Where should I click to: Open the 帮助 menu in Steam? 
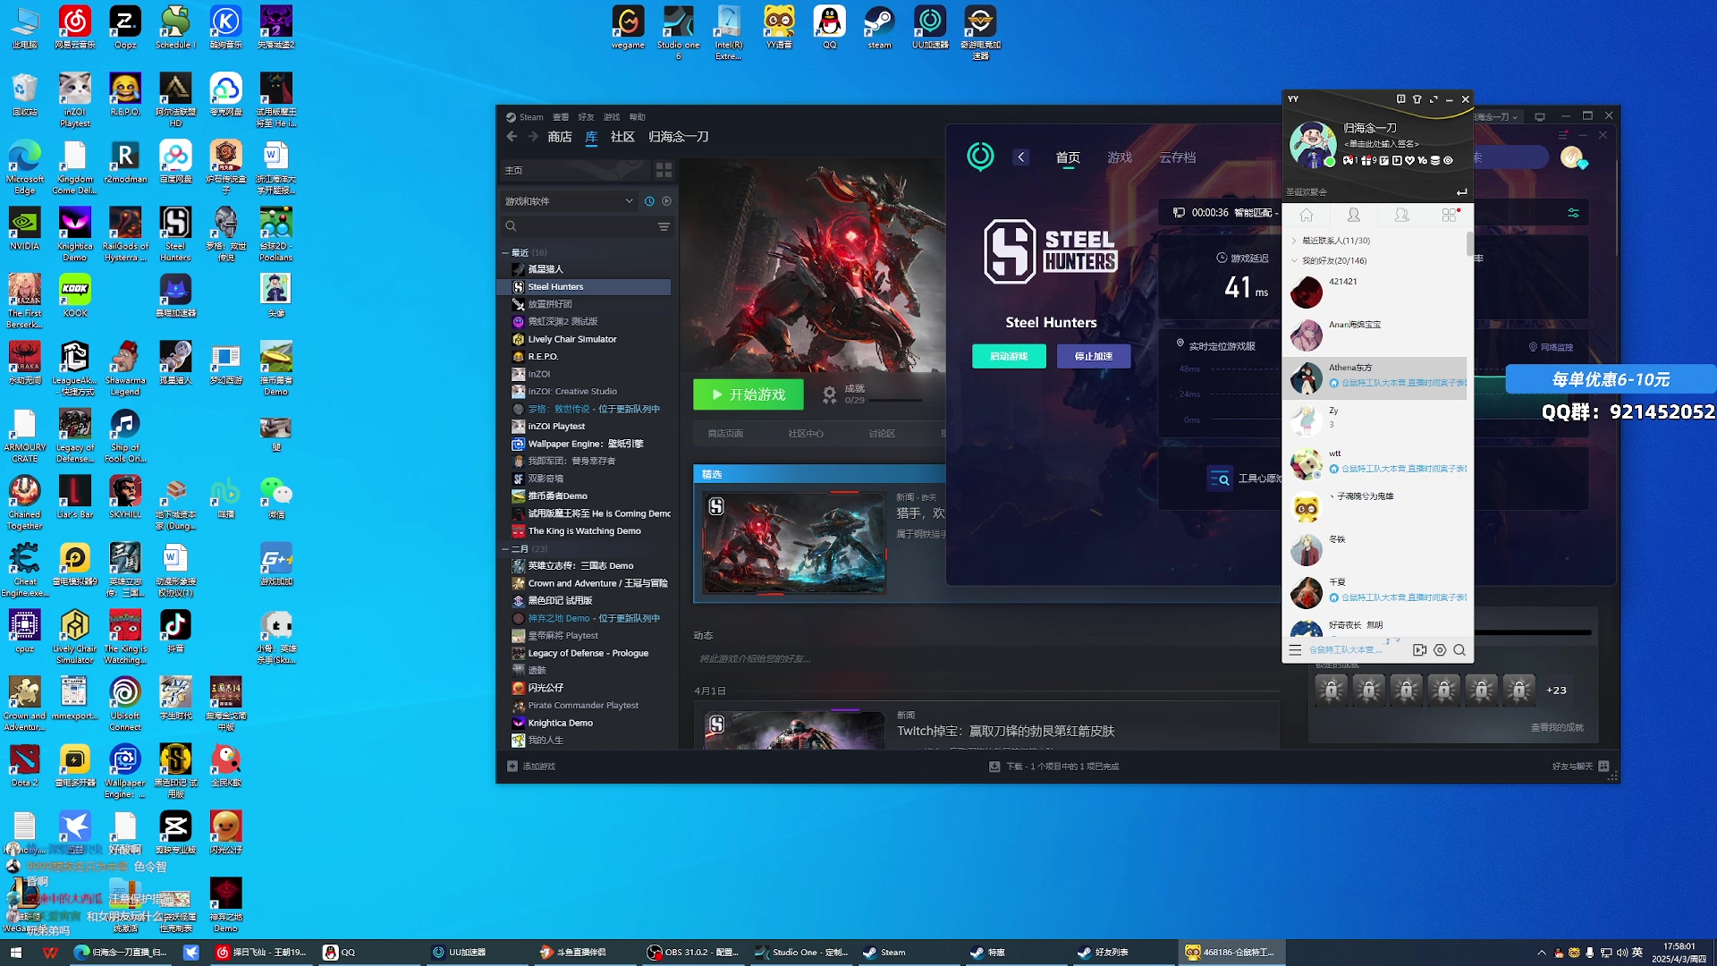coord(637,117)
